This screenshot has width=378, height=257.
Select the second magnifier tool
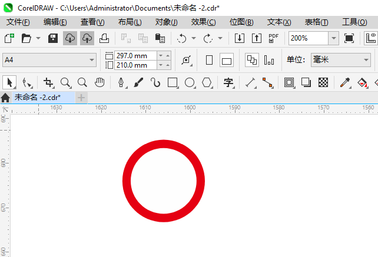(82, 82)
